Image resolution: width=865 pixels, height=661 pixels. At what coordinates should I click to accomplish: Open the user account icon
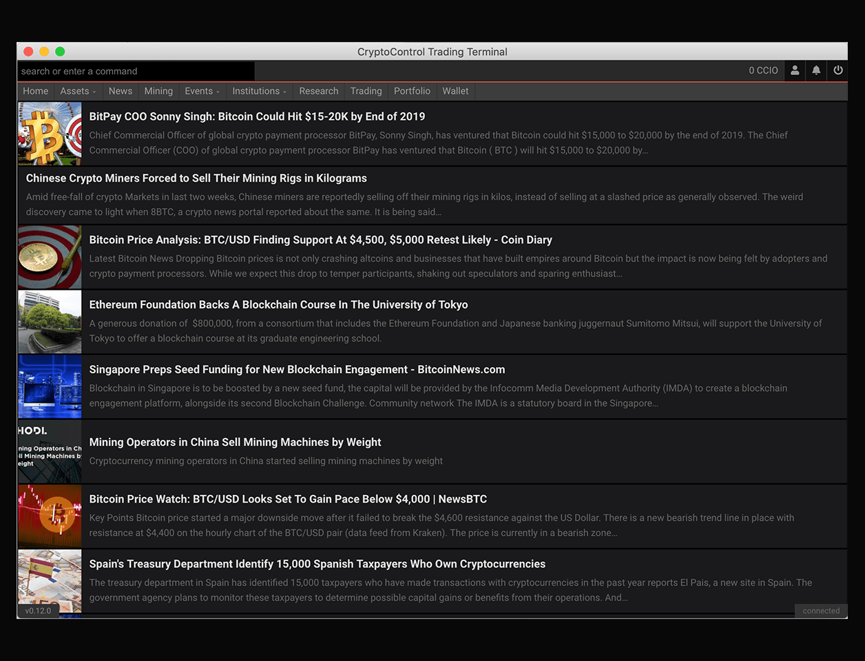tap(795, 70)
